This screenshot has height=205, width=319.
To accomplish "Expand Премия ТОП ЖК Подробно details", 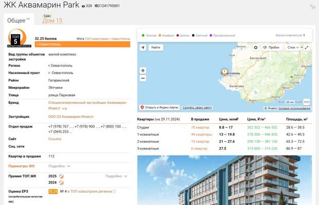I will [116, 176].
